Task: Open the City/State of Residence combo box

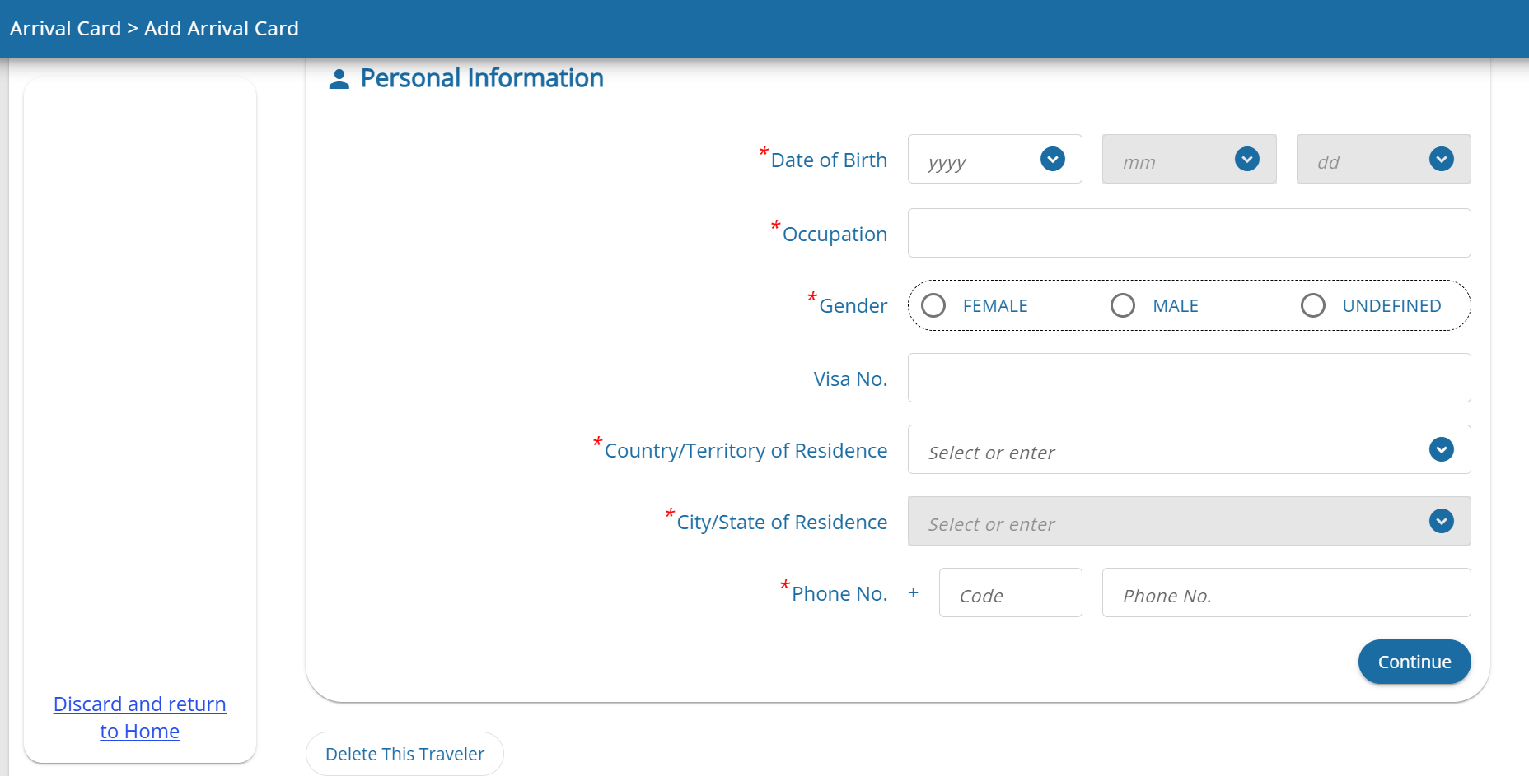Action: coord(1170,522)
